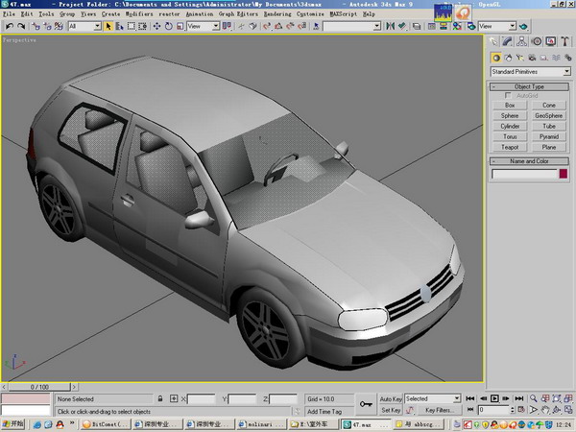This screenshot has width=576, height=432.
Task: Select the Lights category icon
Action: (519, 57)
